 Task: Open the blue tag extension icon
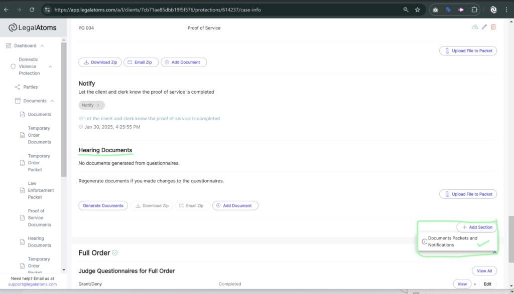[x=448, y=10]
